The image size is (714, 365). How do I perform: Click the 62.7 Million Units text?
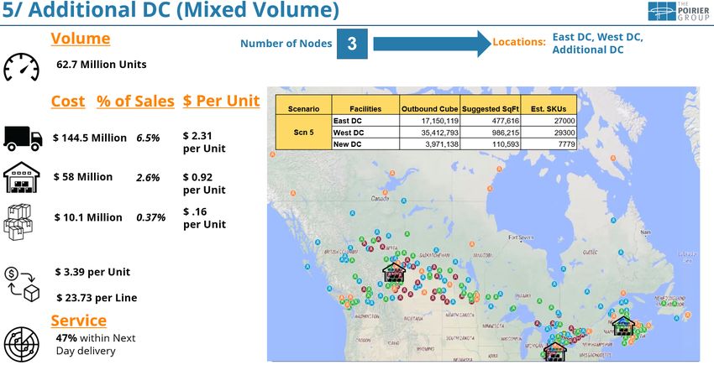click(x=102, y=64)
